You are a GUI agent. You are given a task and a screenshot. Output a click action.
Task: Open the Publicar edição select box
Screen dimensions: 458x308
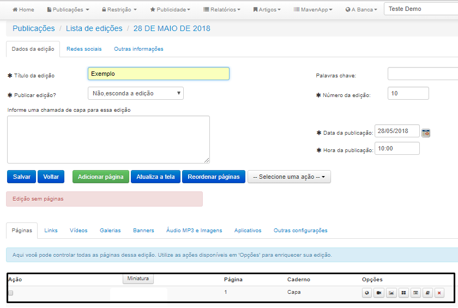pyautogui.click(x=136, y=93)
